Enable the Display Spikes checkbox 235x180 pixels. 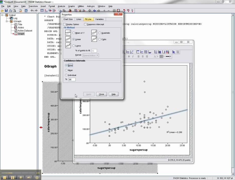tap(65, 24)
